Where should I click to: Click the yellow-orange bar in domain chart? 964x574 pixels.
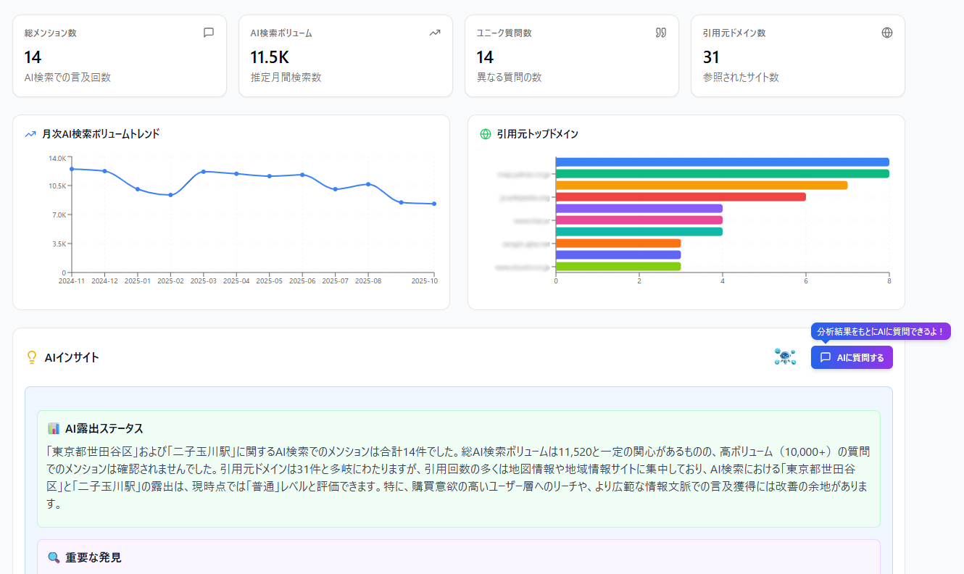pos(702,186)
